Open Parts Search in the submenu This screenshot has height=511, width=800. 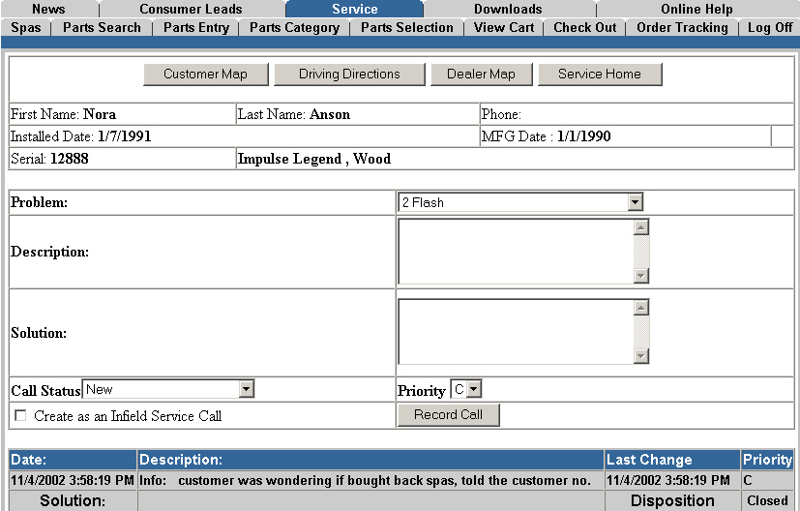[x=102, y=27]
